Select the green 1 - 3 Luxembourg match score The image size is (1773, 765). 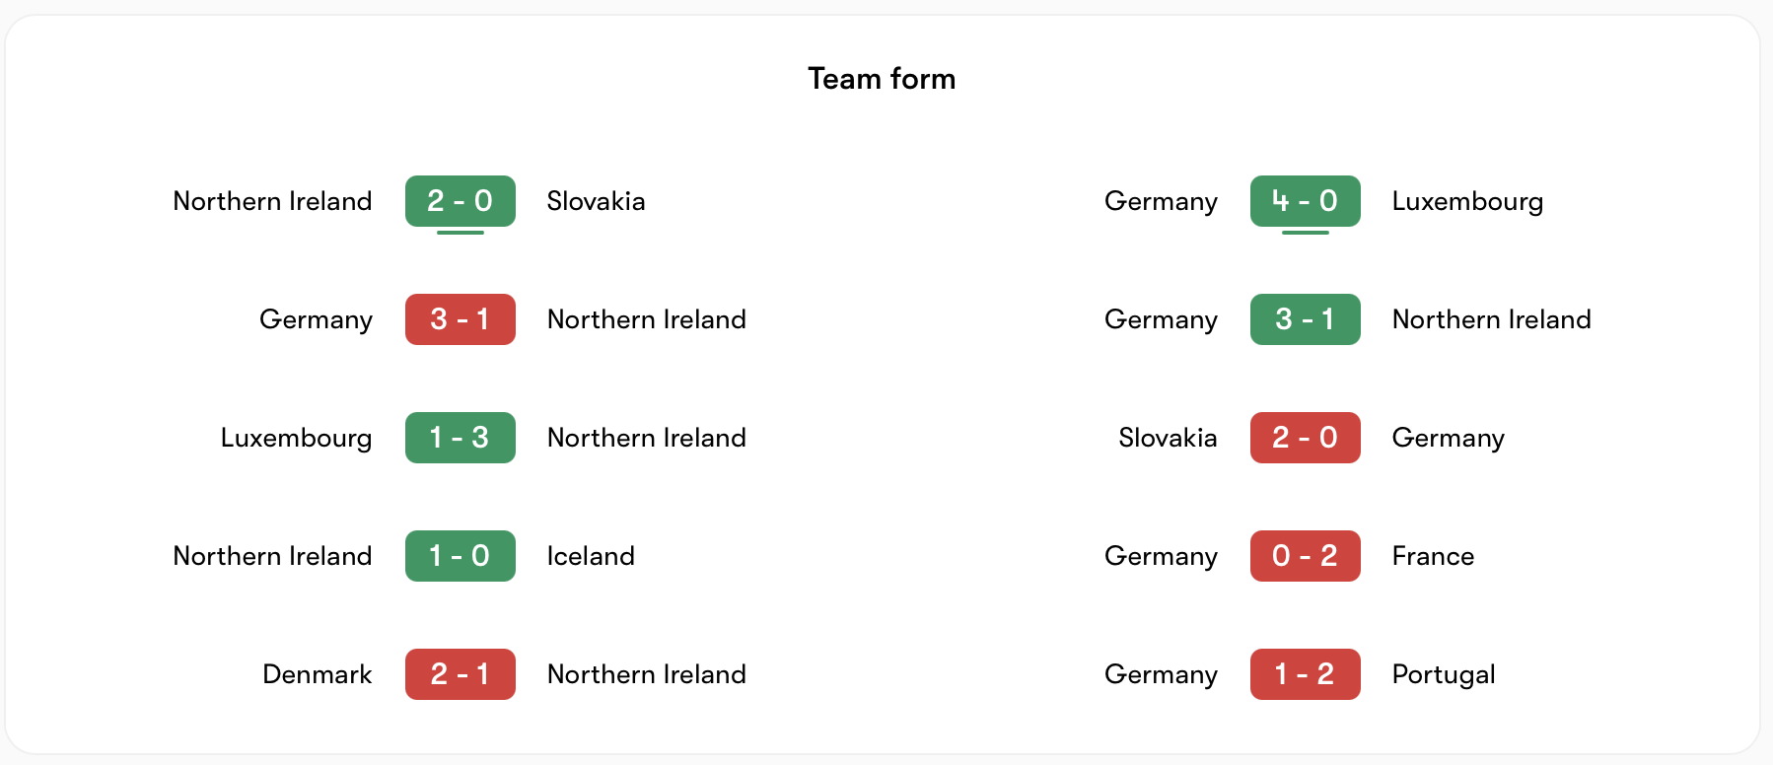click(x=460, y=438)
